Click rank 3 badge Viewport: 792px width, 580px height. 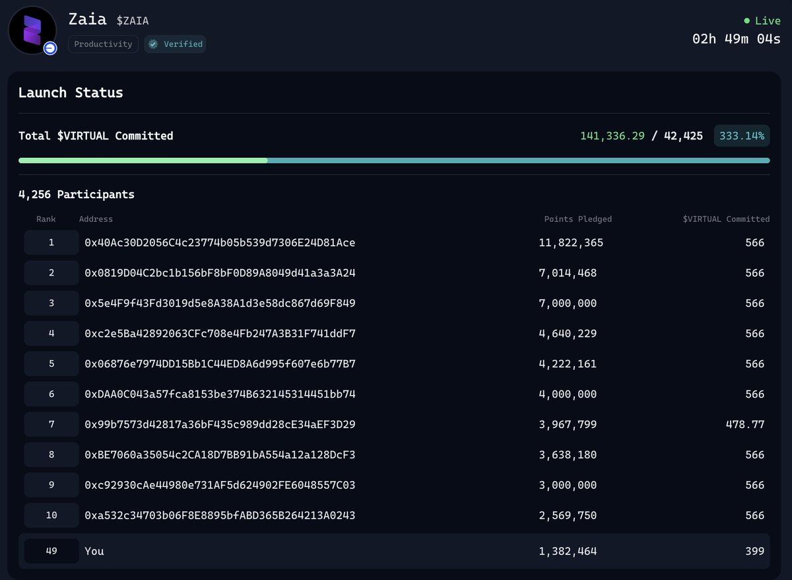[x=51, y=303]
